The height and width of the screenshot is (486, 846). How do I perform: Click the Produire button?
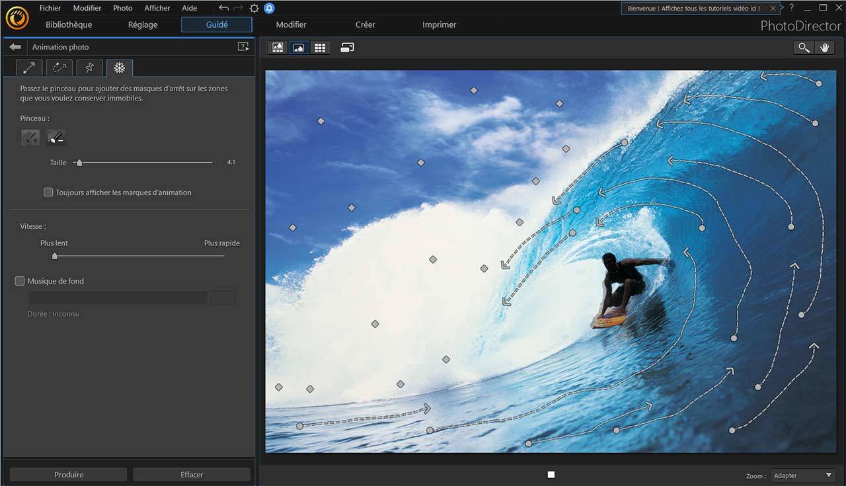tap(68, 475)
